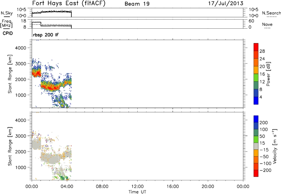The image size is (281, 194).
Task: Click the '2000' tick on the velocity panel
Action: pyautogui.click(x=21, y=152)
